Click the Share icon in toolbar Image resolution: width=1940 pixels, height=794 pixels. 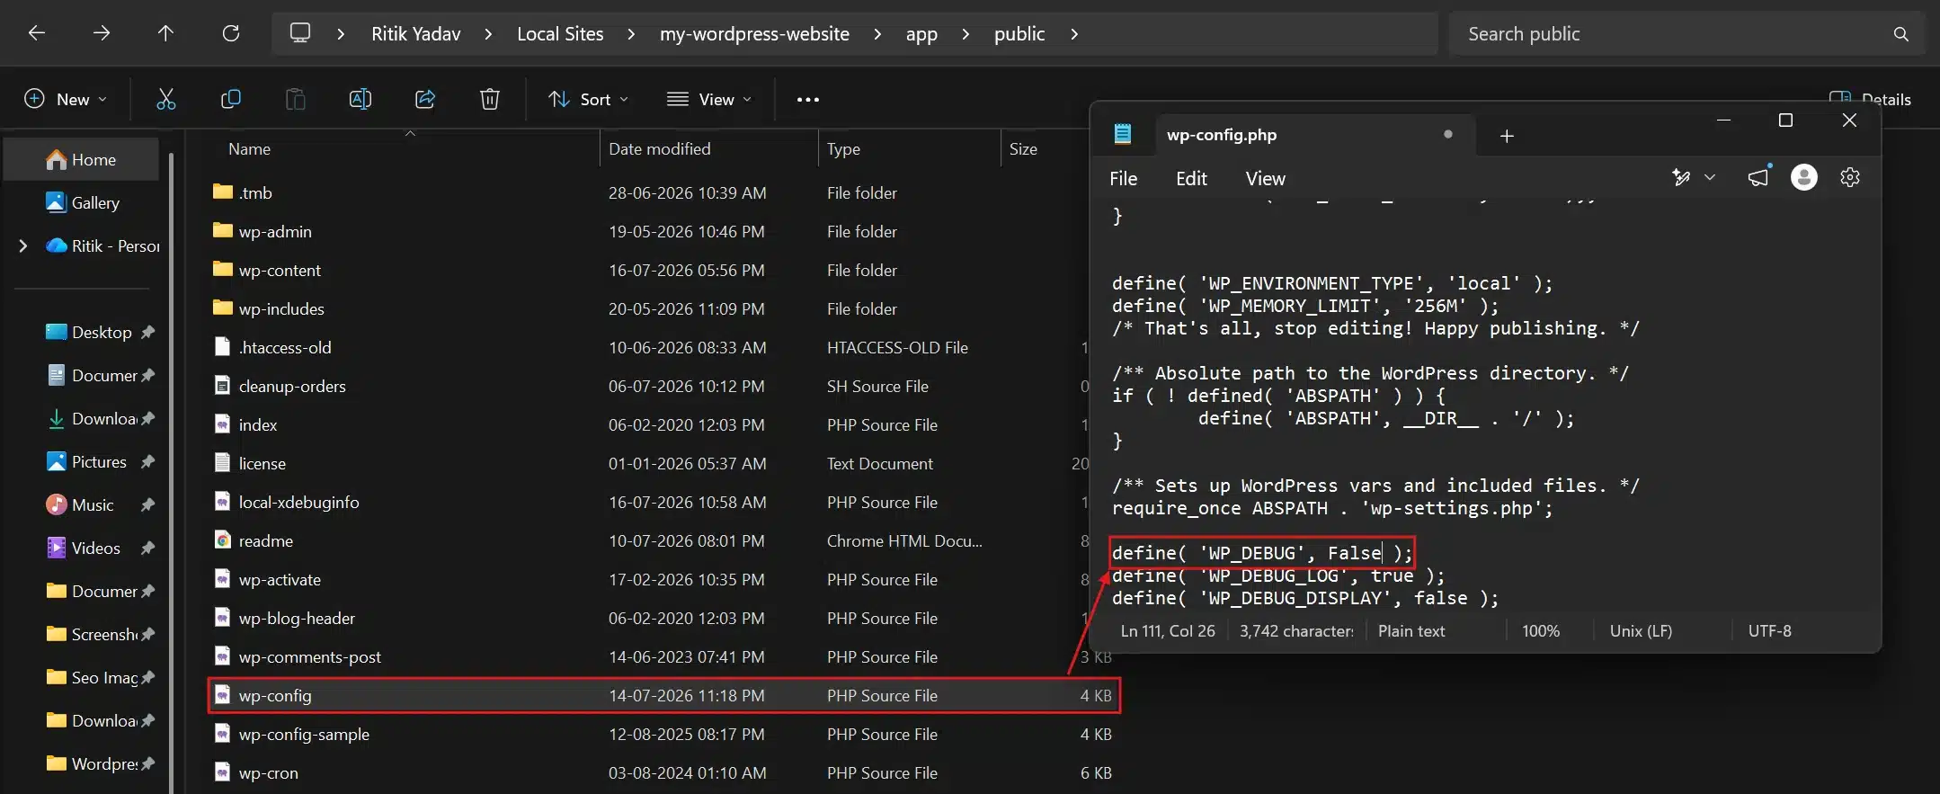tap(425, 99)
